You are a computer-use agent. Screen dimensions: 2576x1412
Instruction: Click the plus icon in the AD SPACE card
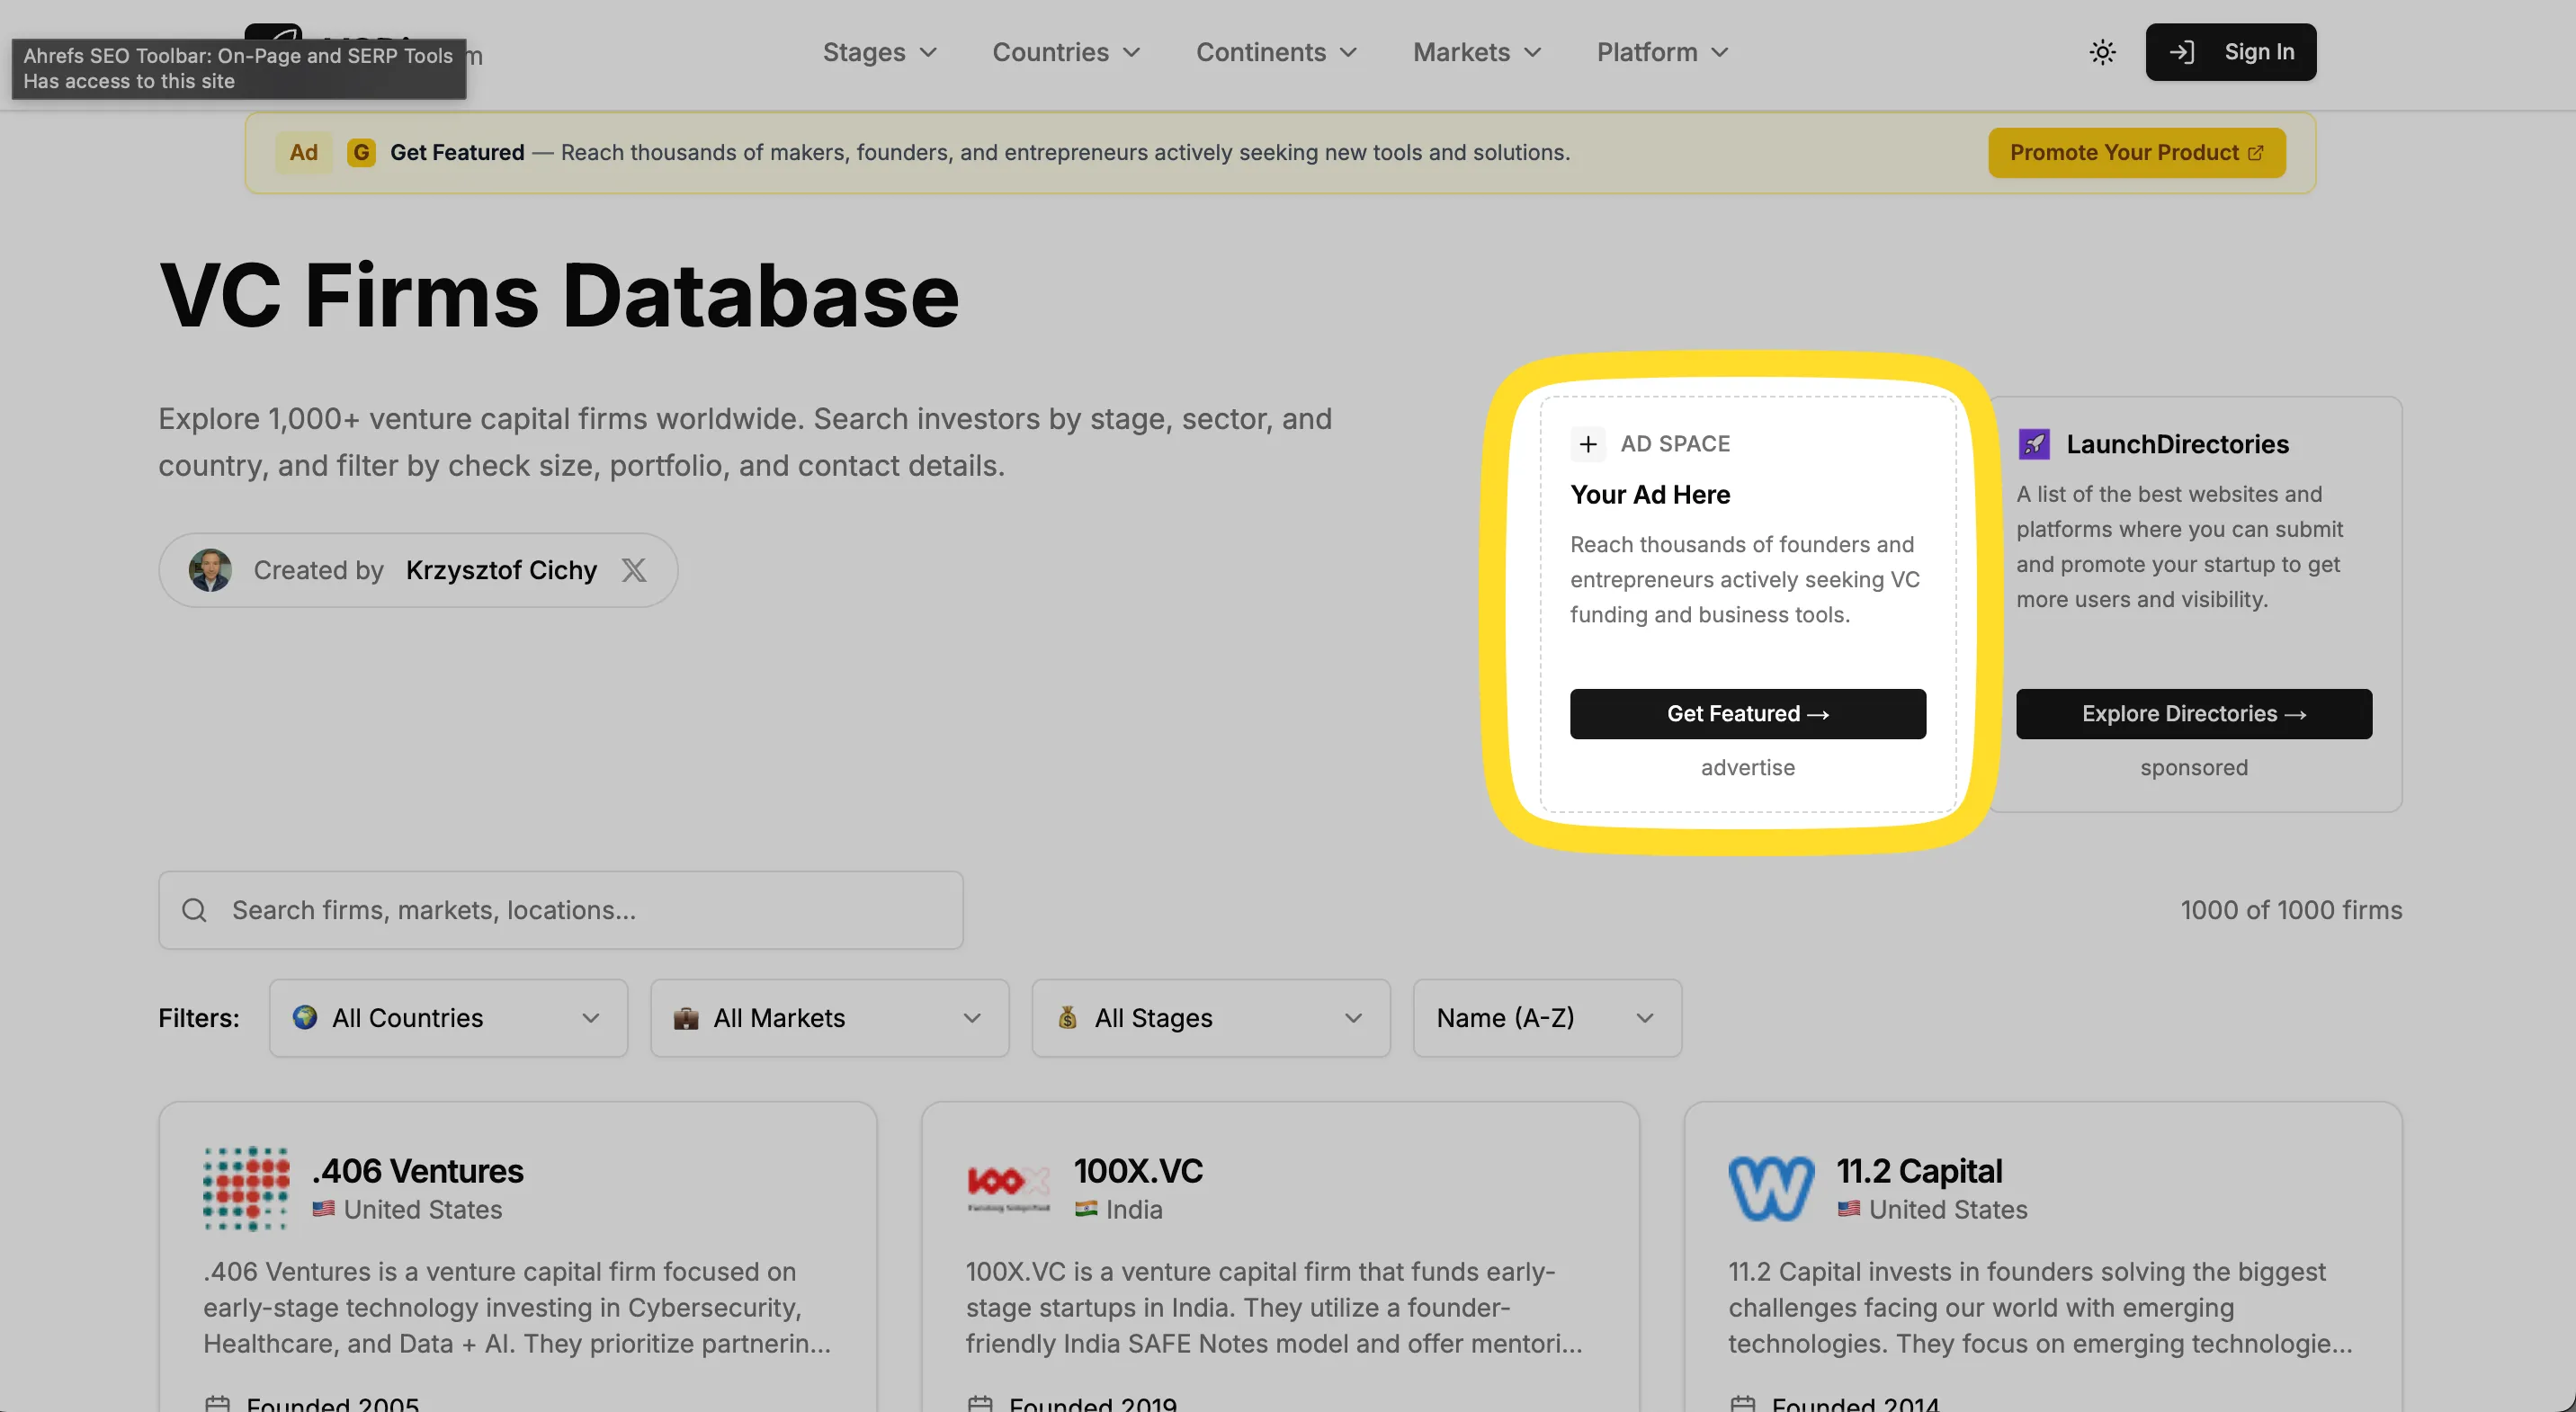[1588, 444]
